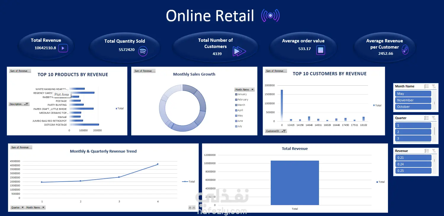Click the Month Name slicer scrollbar
Image resolution: width=444 pixels, height=216 pixels.
434,100
